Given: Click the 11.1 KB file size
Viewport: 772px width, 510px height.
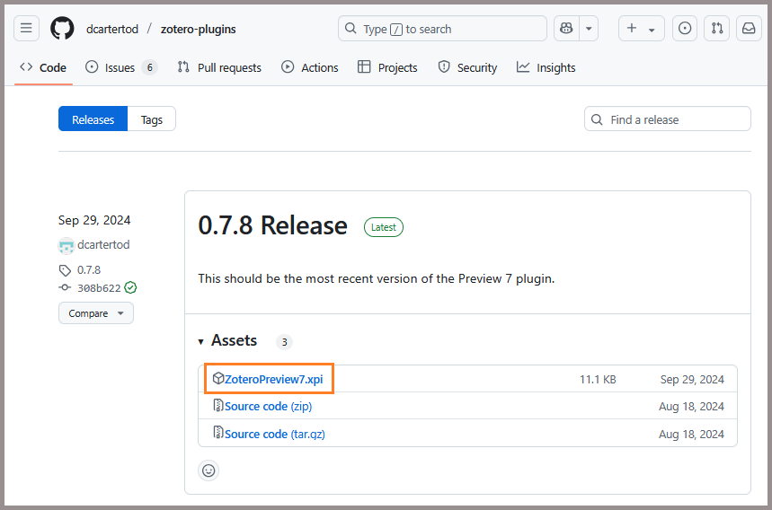Looking at the screenshot, I should [598, 380].
